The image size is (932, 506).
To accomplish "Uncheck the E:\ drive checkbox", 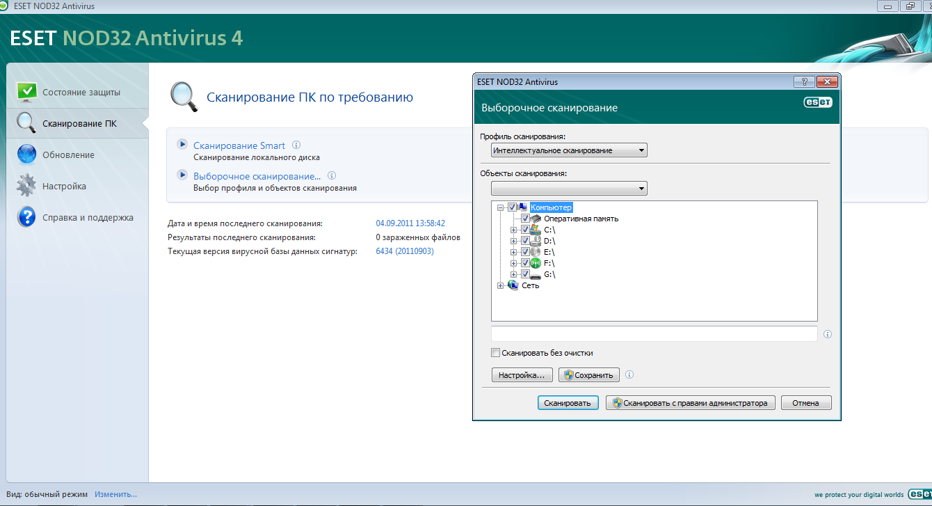I will click(525, 252).
